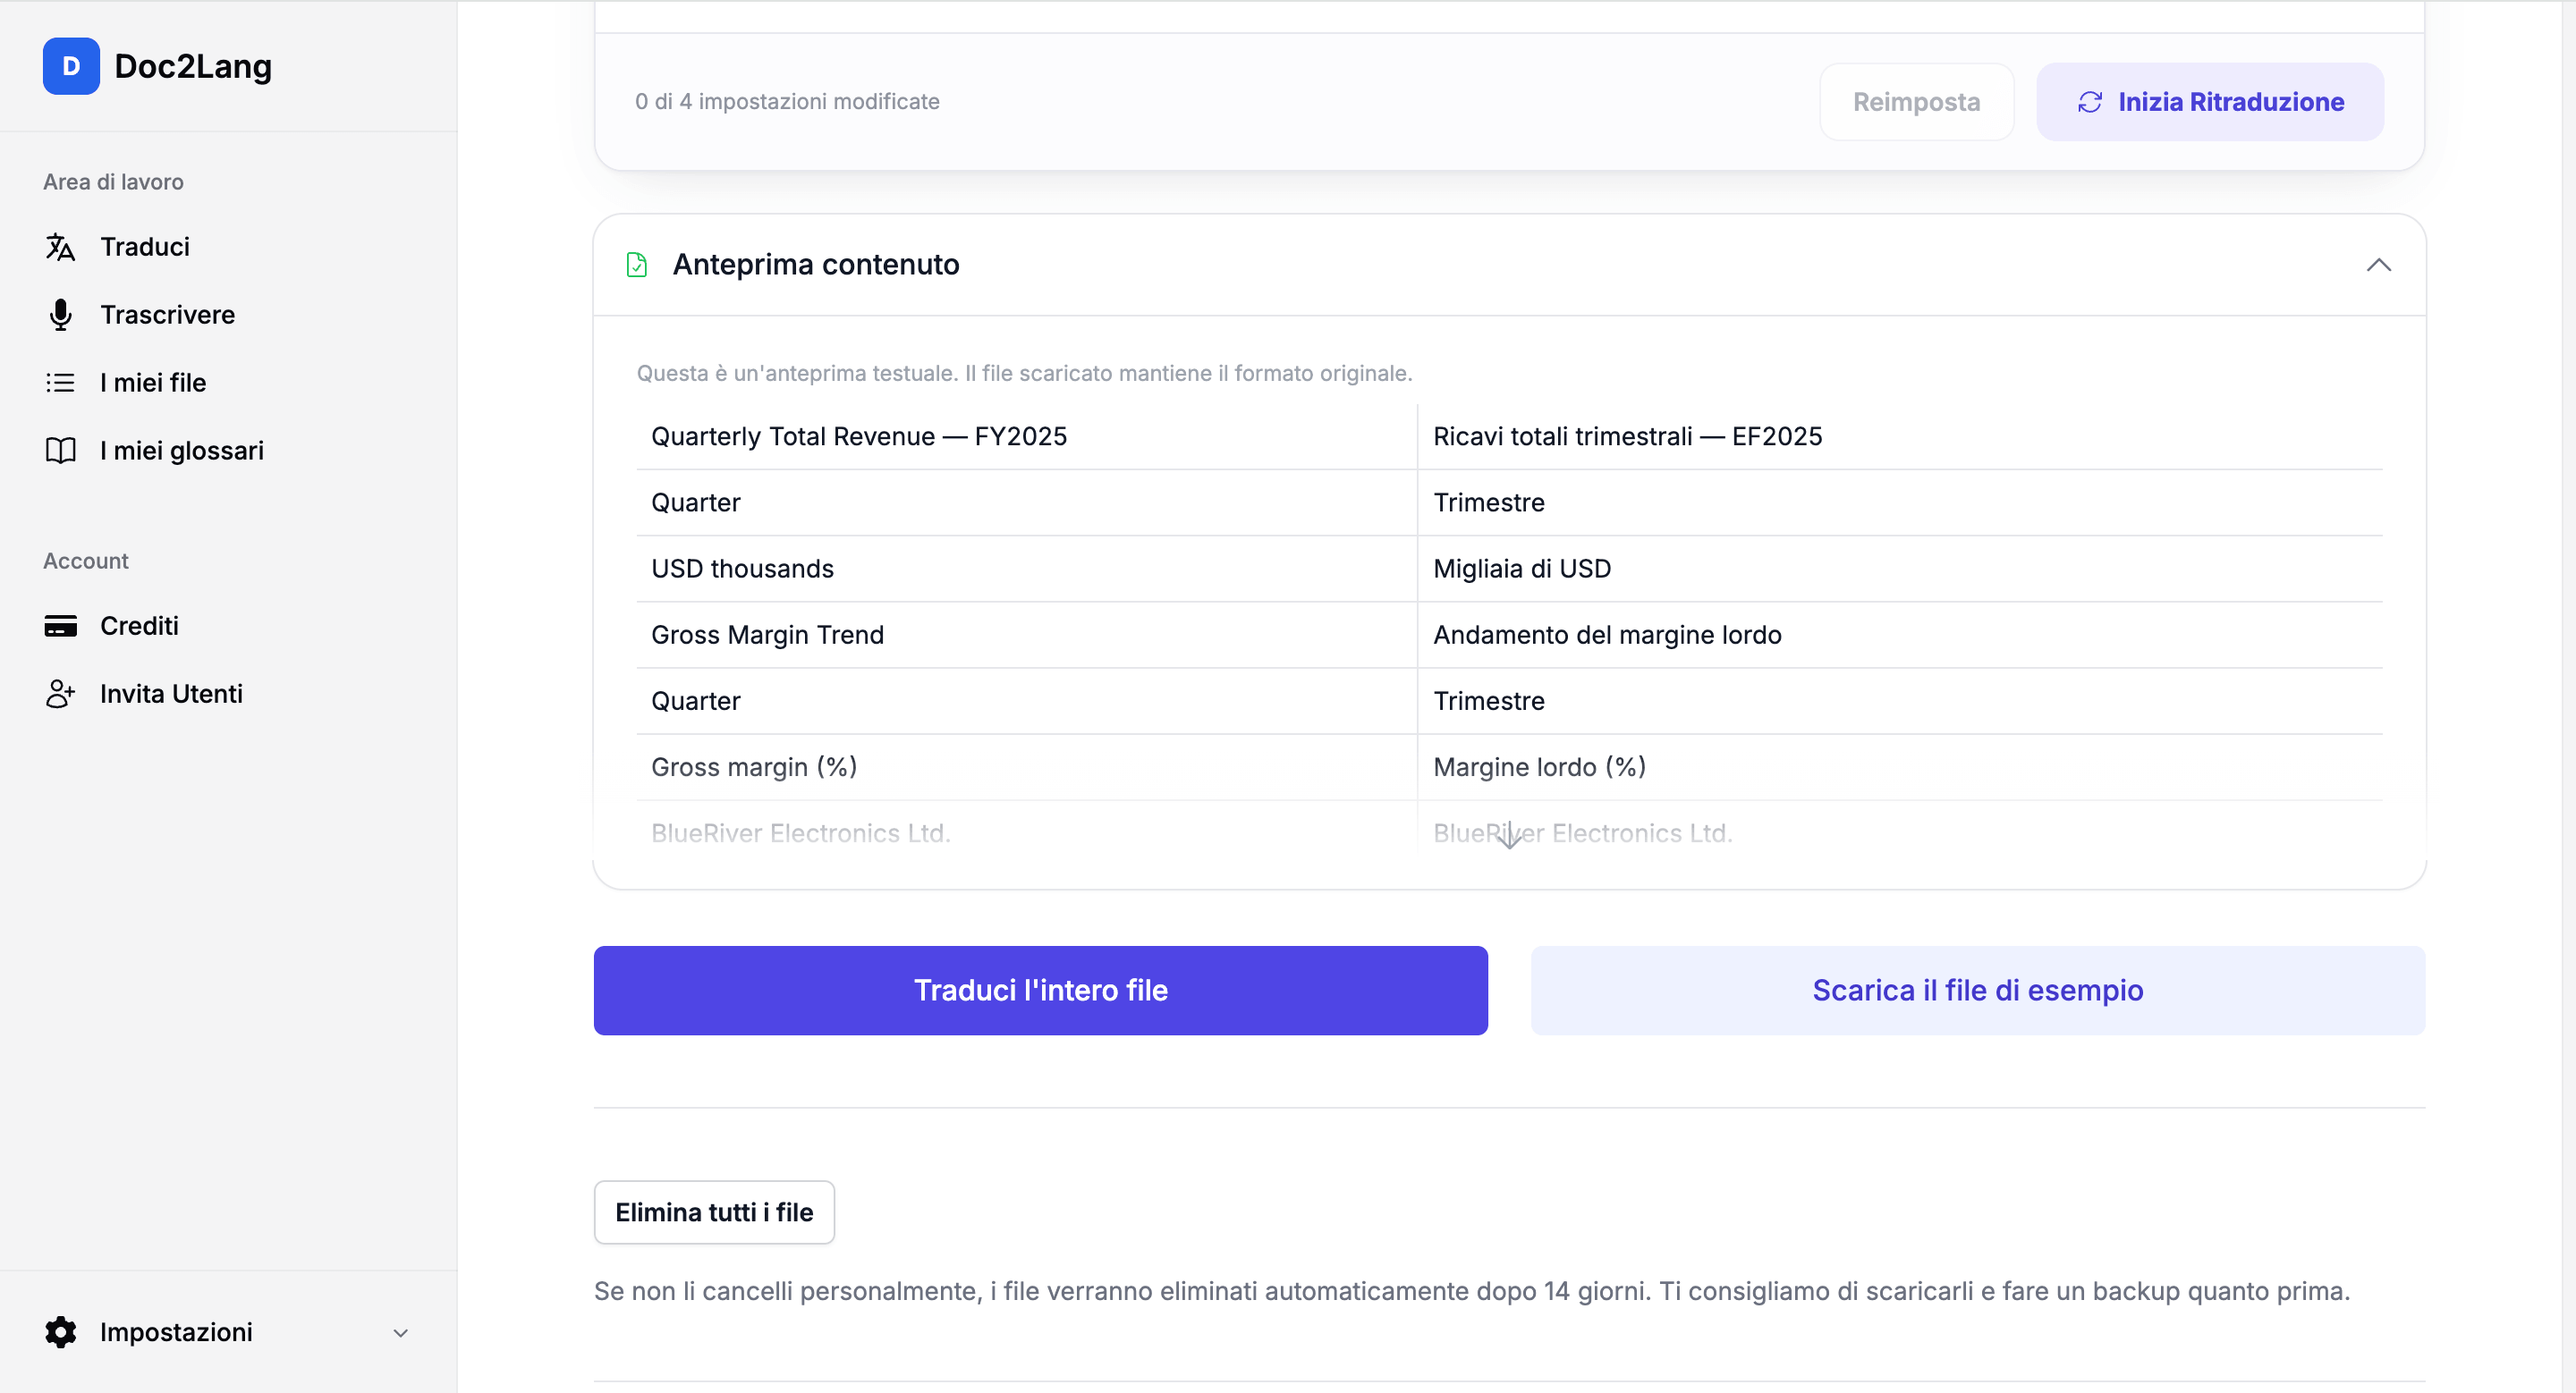Collapse the Anteprima contenuto panel chevron
This screenshot has height=1393, width=2576.
(x=2378, y=265)
